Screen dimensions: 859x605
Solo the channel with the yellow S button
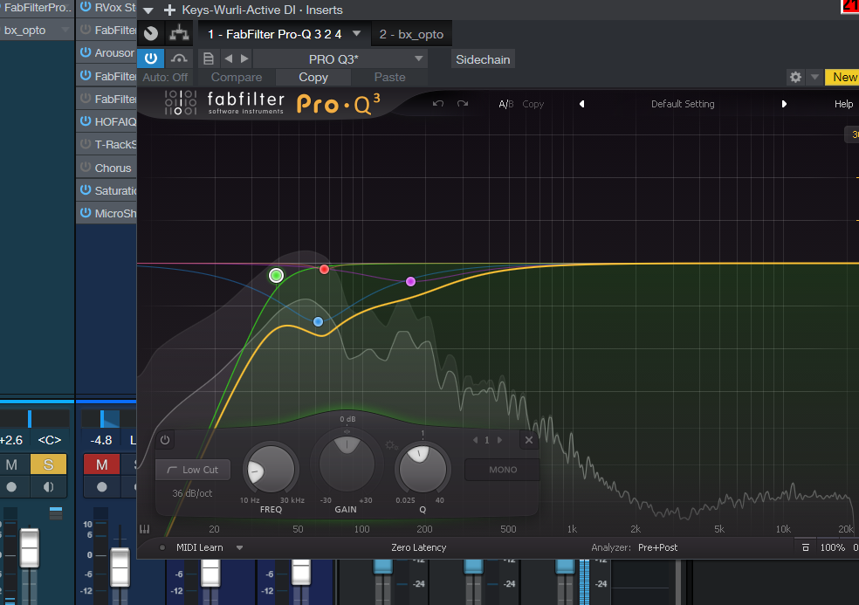click(48, 464)
